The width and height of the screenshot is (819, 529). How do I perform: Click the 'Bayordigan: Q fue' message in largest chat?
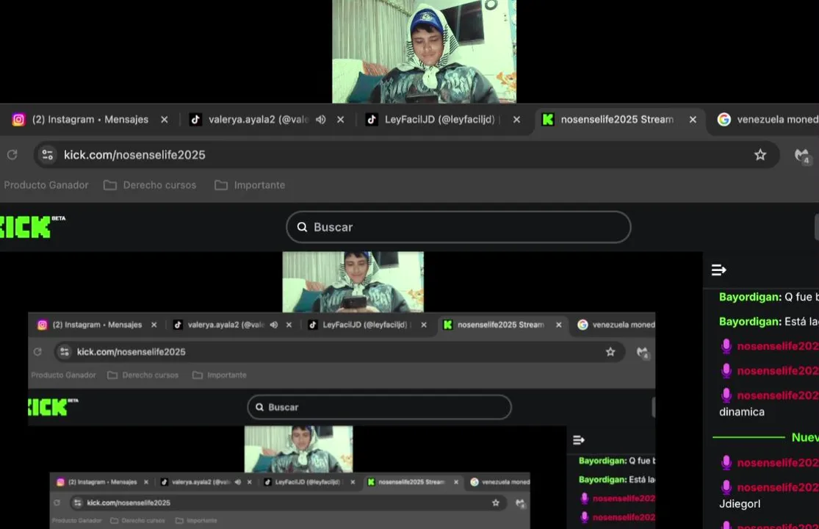769,297
